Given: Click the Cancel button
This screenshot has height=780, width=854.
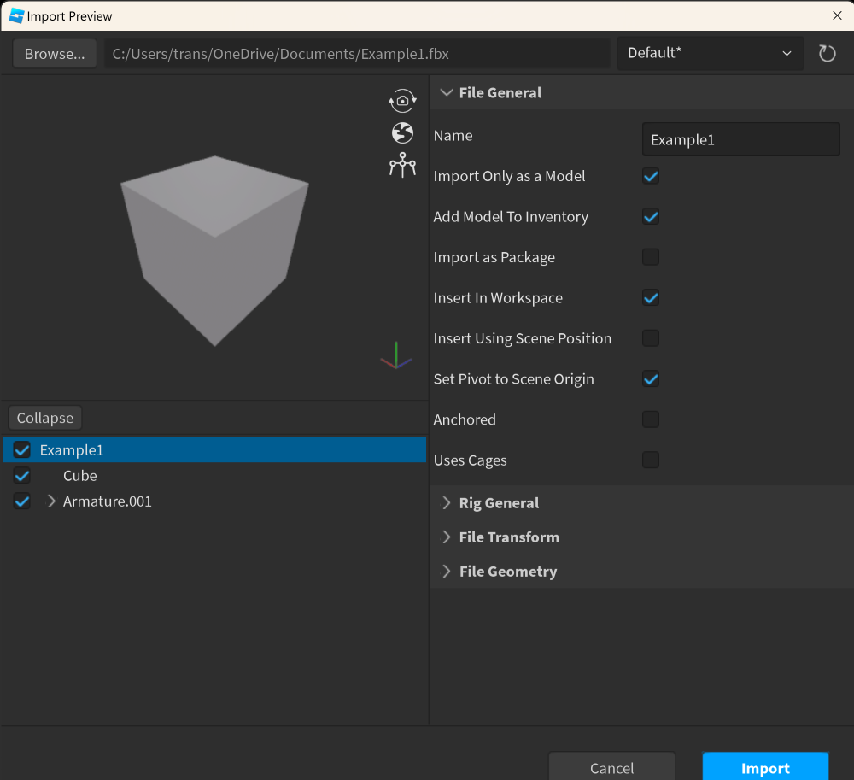Looking at the screenshot, I should pos(611,767).
